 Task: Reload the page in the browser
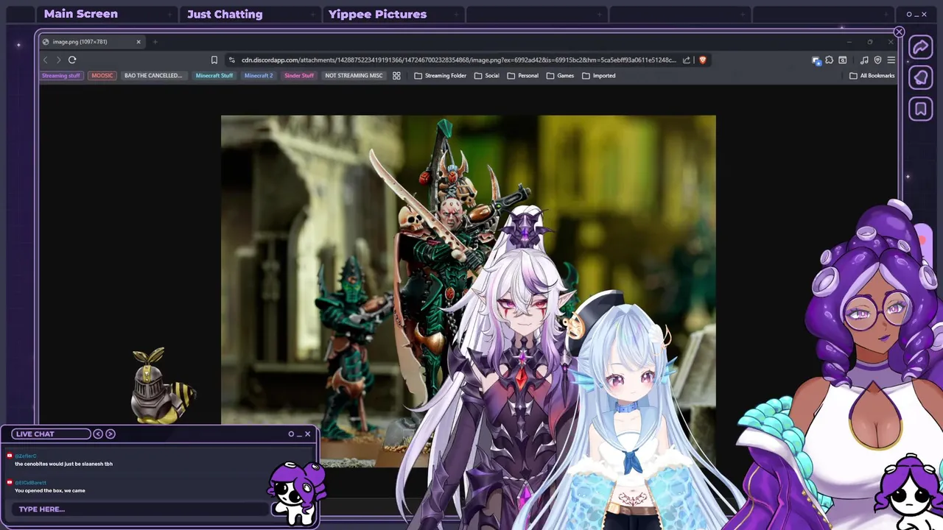tap(72, 60)
